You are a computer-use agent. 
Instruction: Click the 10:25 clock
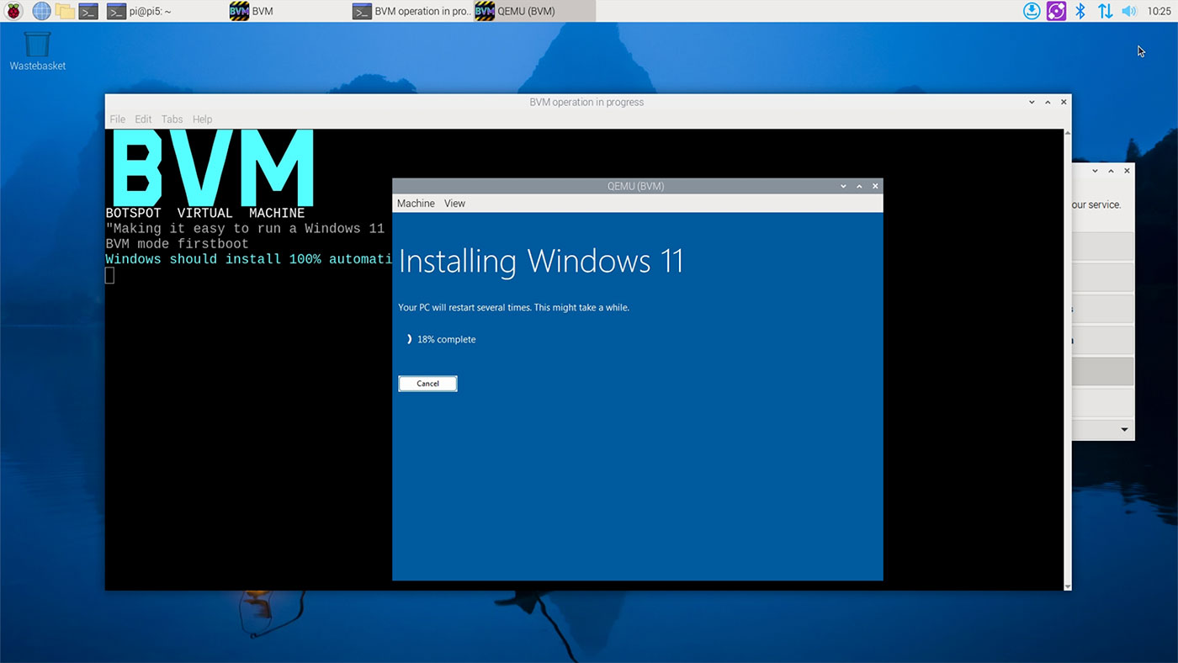pos(1159,12)
